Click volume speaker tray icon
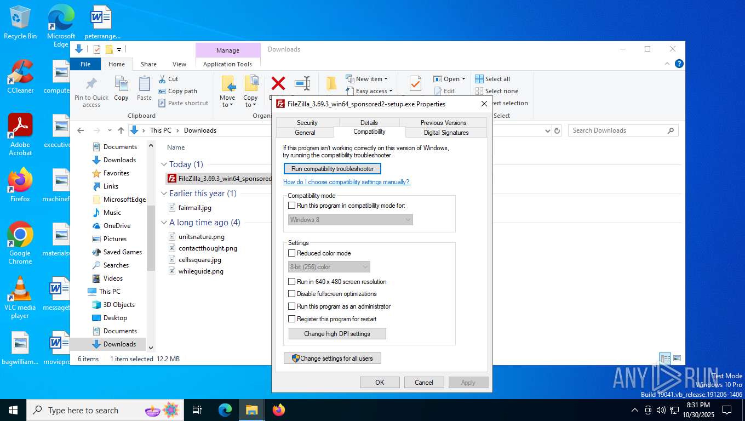This screenshot has height=421, width=745. pyautogui.click(x=661, y=410)
